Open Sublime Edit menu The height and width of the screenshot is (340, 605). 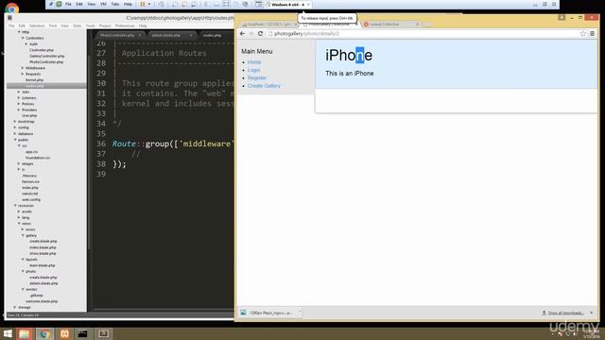point(22,25)
